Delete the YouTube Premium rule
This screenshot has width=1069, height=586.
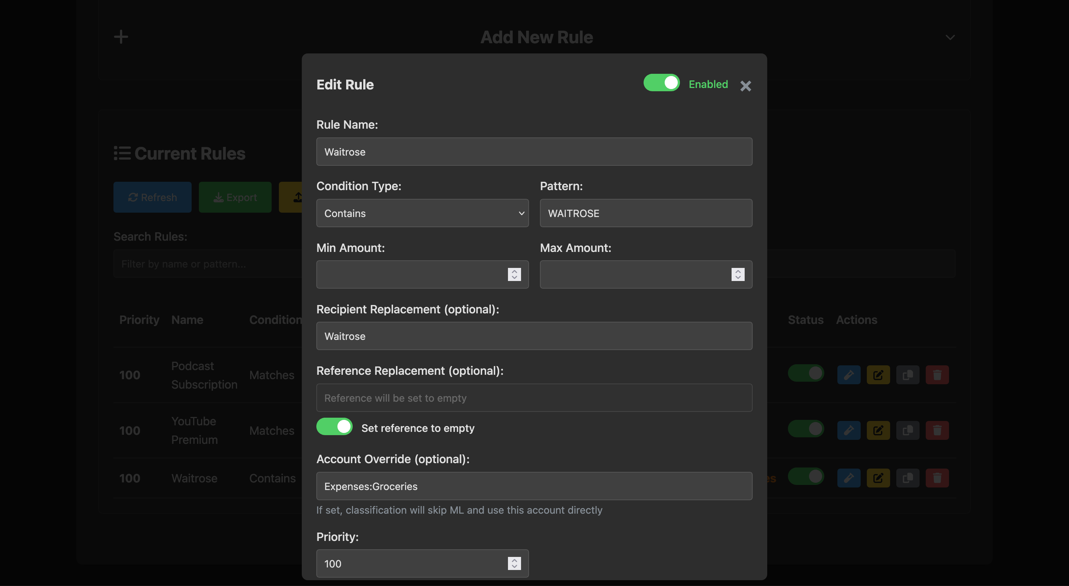[x=937, y=430]
